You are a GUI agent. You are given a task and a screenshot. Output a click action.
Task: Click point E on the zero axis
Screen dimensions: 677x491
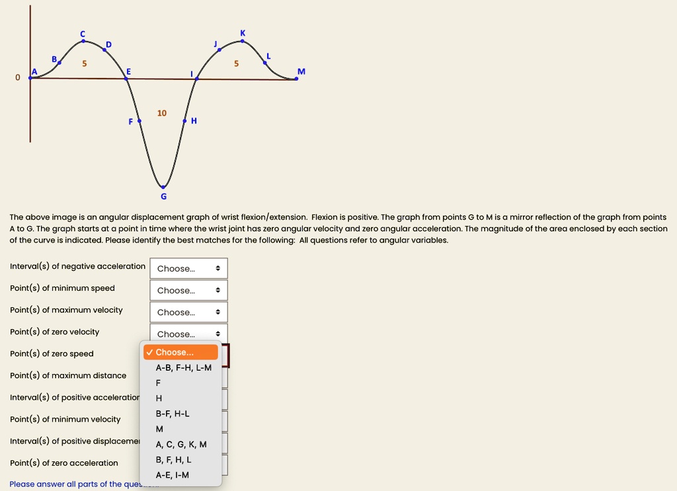pos(126,79)
